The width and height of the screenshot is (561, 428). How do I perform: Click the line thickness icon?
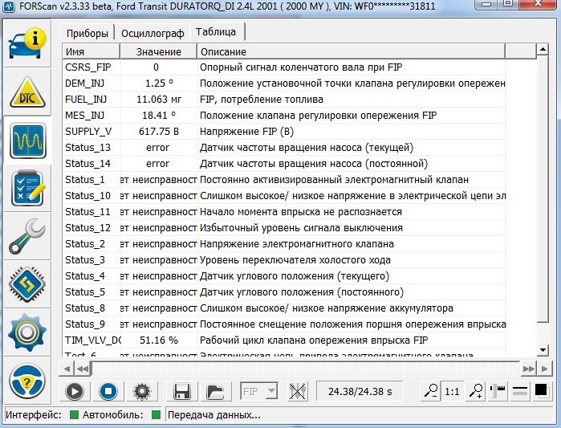point(520,391)
